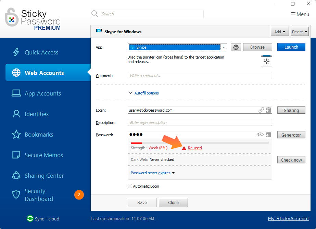The height and width of the screenshot is (229, 316).
Task: Minimize the application window
Action: (x=278, y=4)
